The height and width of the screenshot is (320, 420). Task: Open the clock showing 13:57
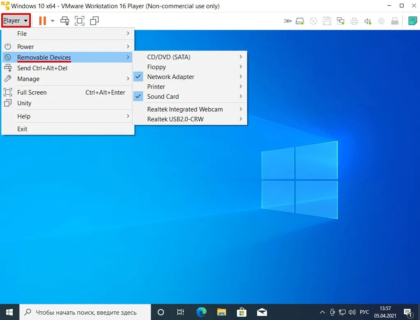pyautogui.click(x=385, y=312)
